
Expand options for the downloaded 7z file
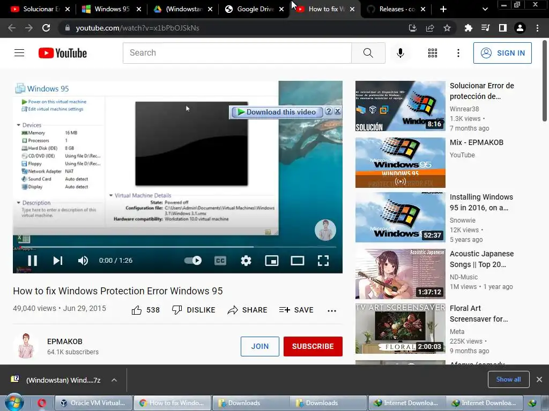click(x=114, y=380)
